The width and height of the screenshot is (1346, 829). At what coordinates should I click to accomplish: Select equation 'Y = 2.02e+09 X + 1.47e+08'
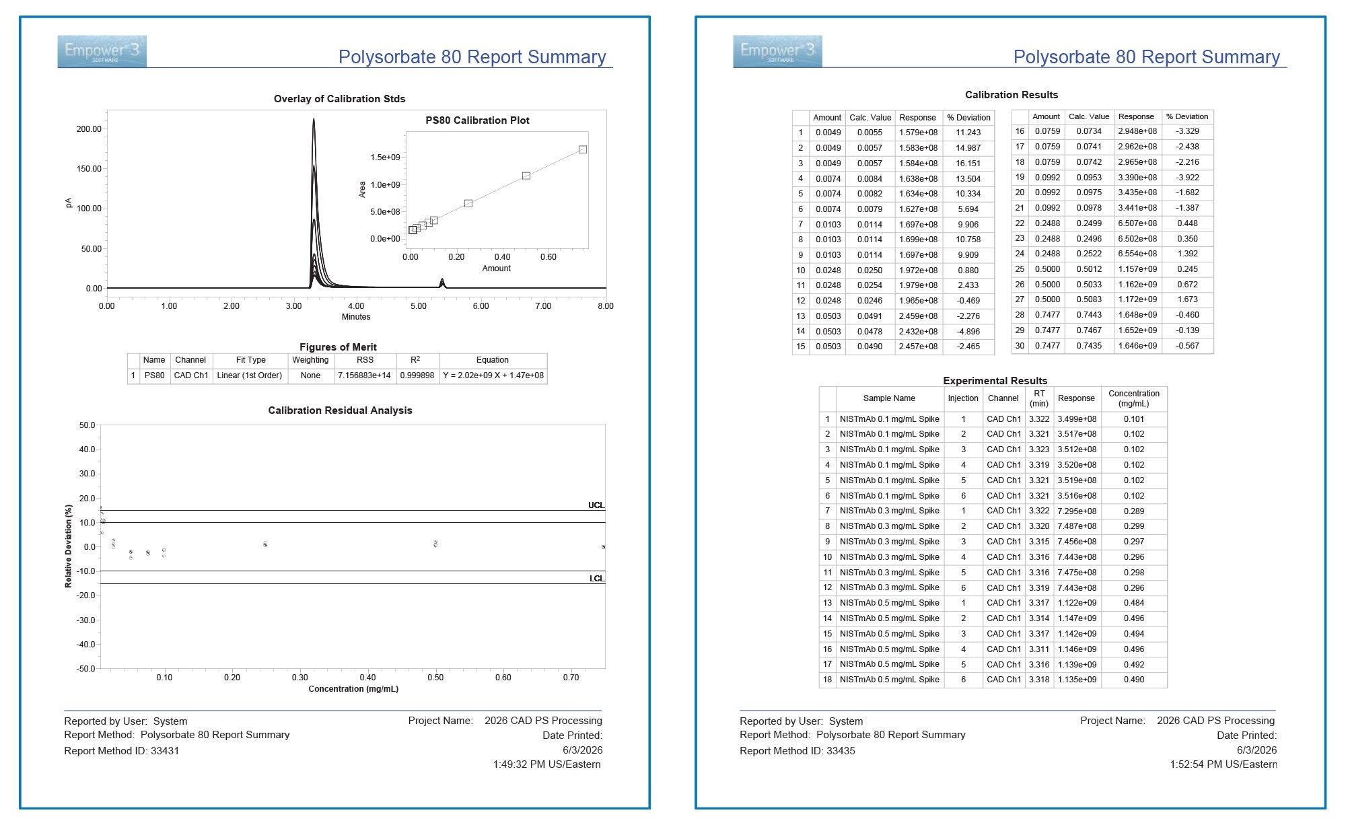[493, 375]
